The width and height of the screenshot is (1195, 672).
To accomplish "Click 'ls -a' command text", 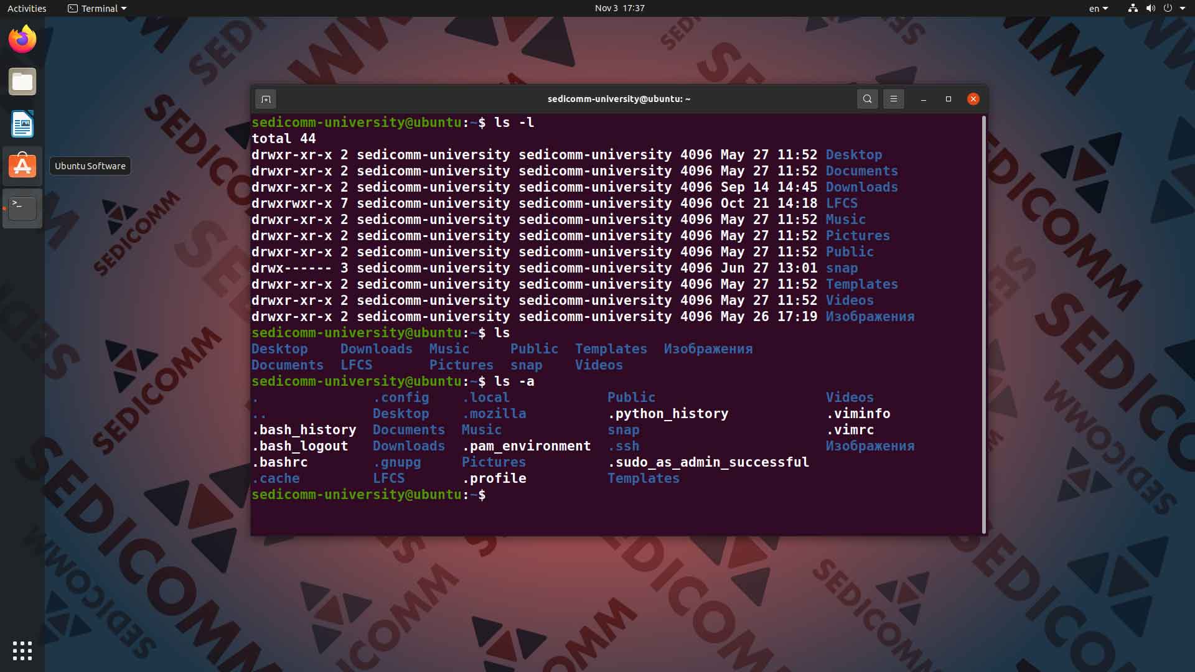I will (x=514, y=381).
